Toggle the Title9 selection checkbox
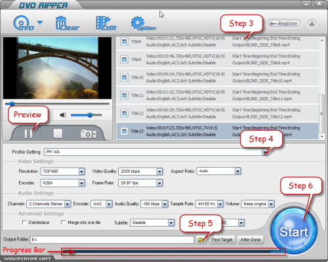328x262 pixels. (x=124, y=59)
